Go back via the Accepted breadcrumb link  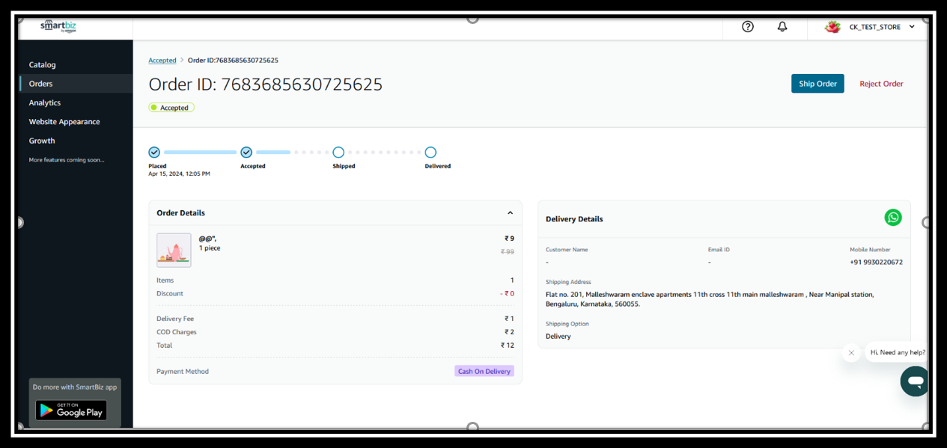(x=162, y=61)
